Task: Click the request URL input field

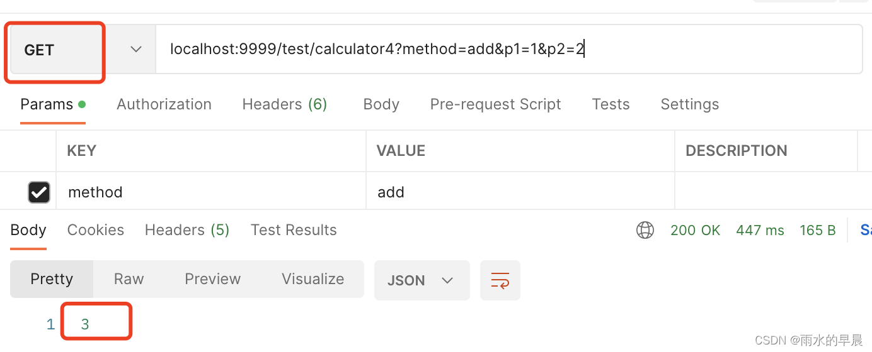Action: point(508,50)
